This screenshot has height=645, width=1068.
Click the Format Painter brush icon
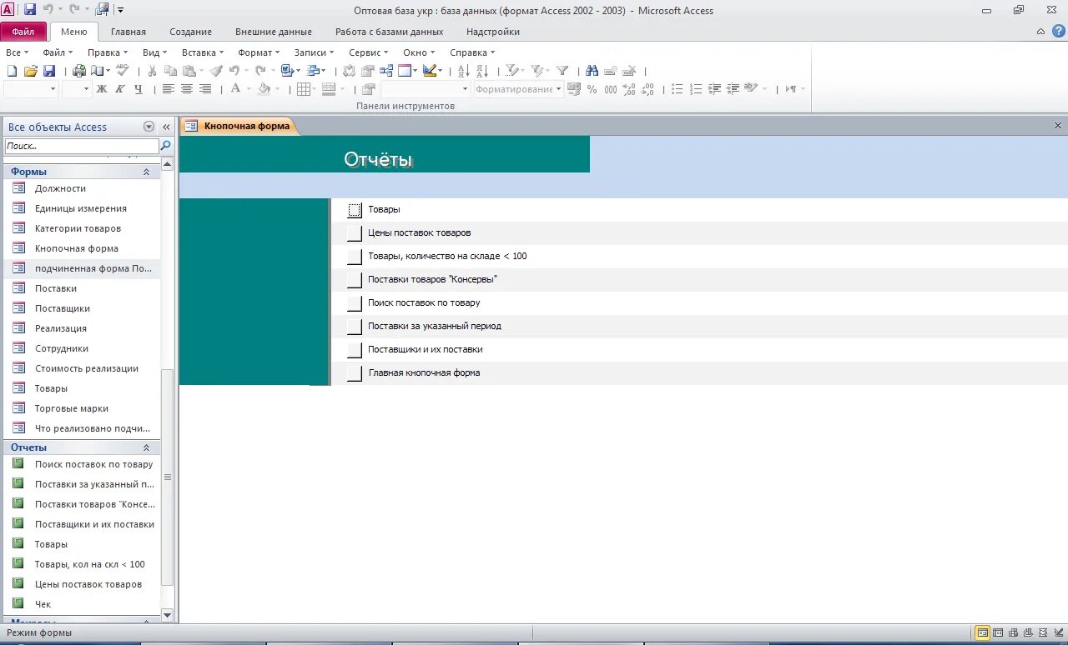pos(216,71)
